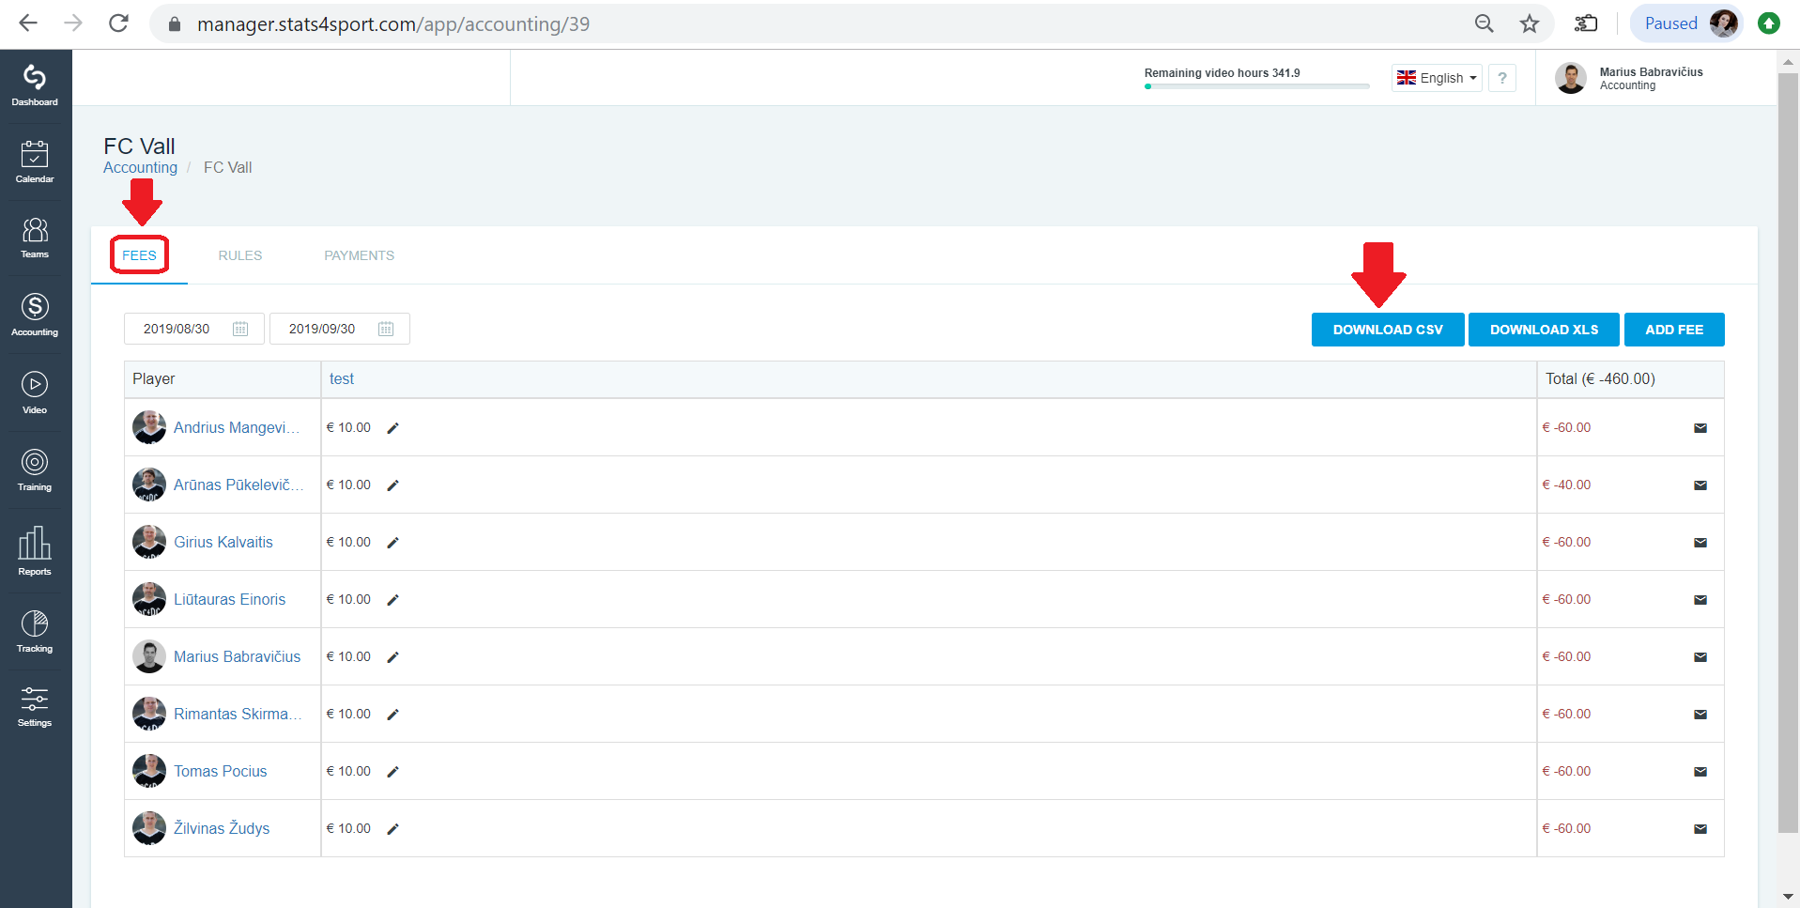Open Accounting from the sidebar
Image resolution: width=1800 pixels, height=908 pixels.
point(35,315)
